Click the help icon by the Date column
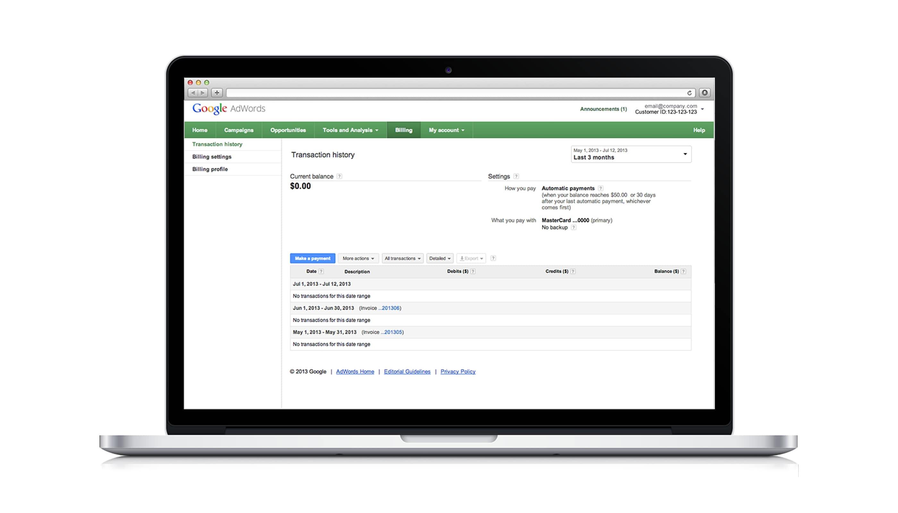 (x=321, y=272)
